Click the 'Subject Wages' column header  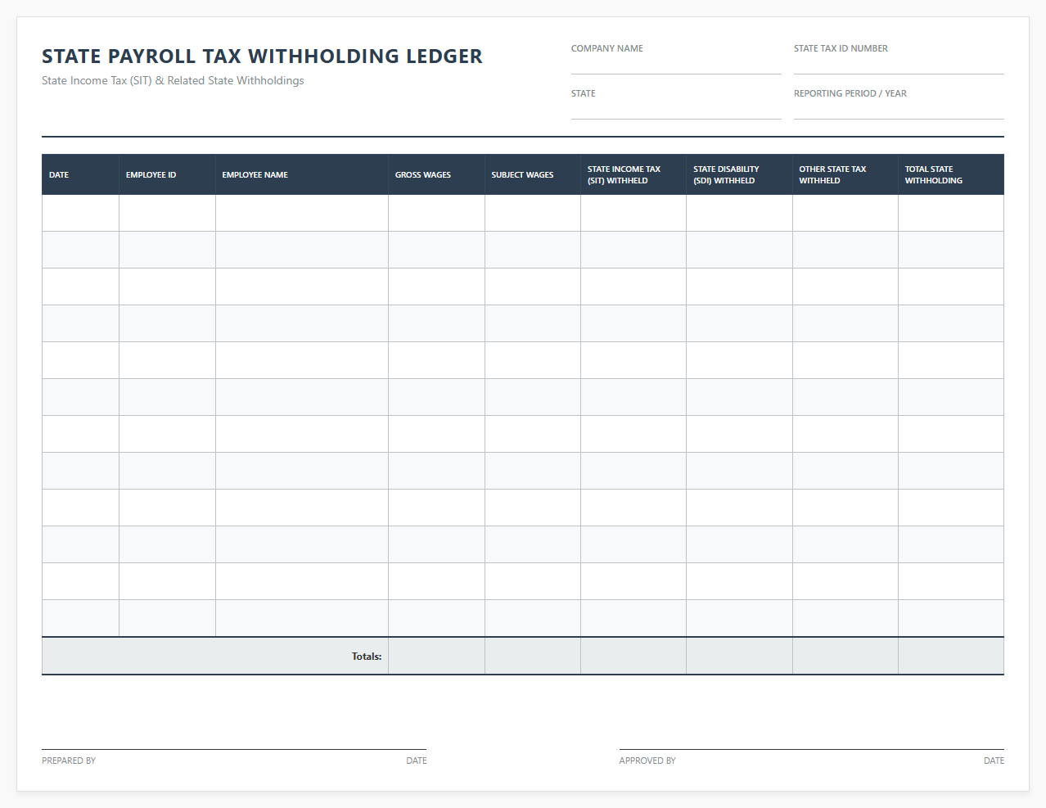[532, 174]
